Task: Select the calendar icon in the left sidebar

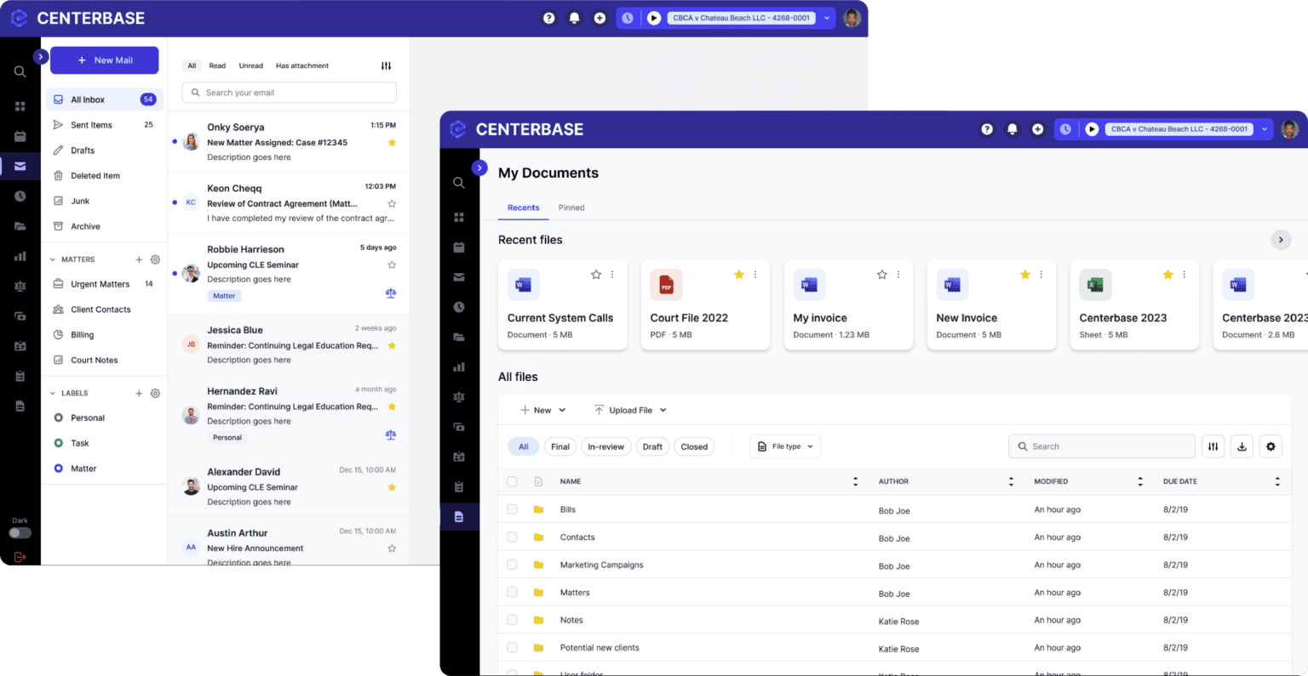Action: [x=460, y=247]
